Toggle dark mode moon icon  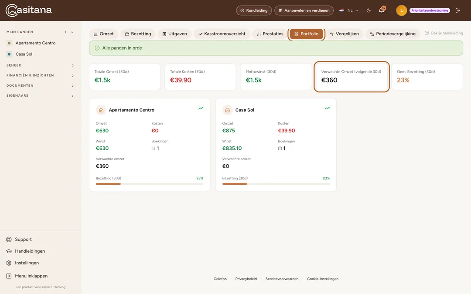point(369,10)
